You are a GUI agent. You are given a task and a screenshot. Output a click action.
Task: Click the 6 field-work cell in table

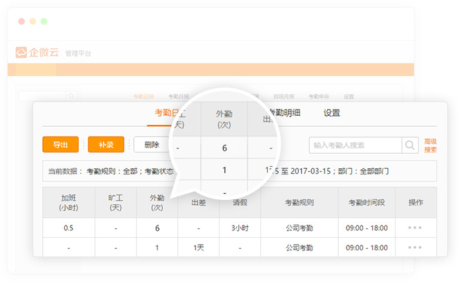(157, 228)
